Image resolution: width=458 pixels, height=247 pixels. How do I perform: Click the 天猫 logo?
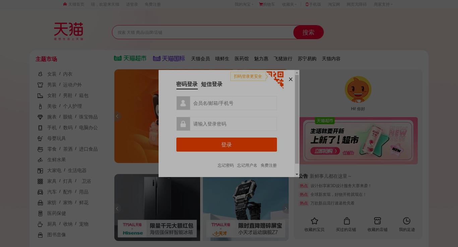coord(69,31)
